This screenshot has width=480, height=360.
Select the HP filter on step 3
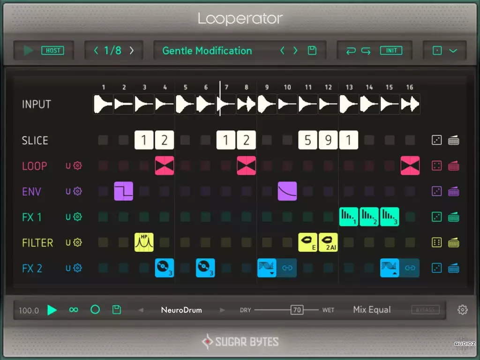[x=144, y=242]
